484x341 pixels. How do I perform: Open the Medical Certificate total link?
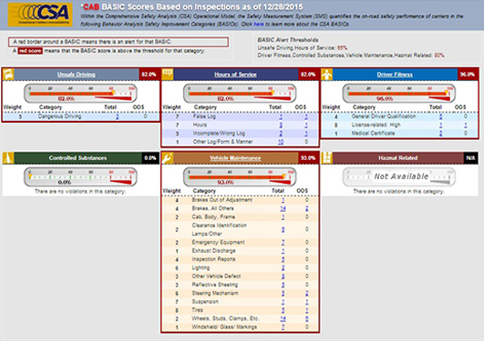[440, 134]
